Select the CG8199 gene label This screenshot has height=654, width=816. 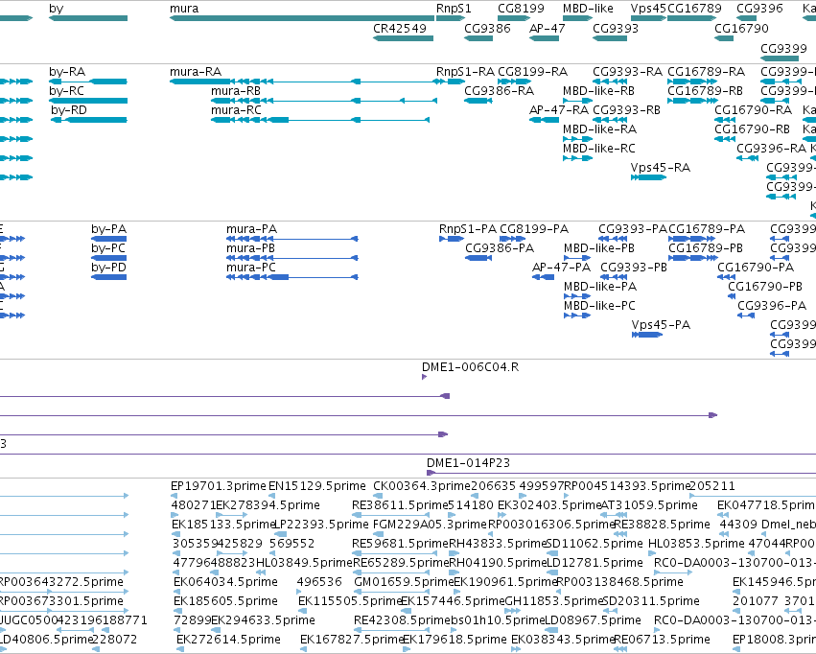pyautogui.click(x=521, y=9)
